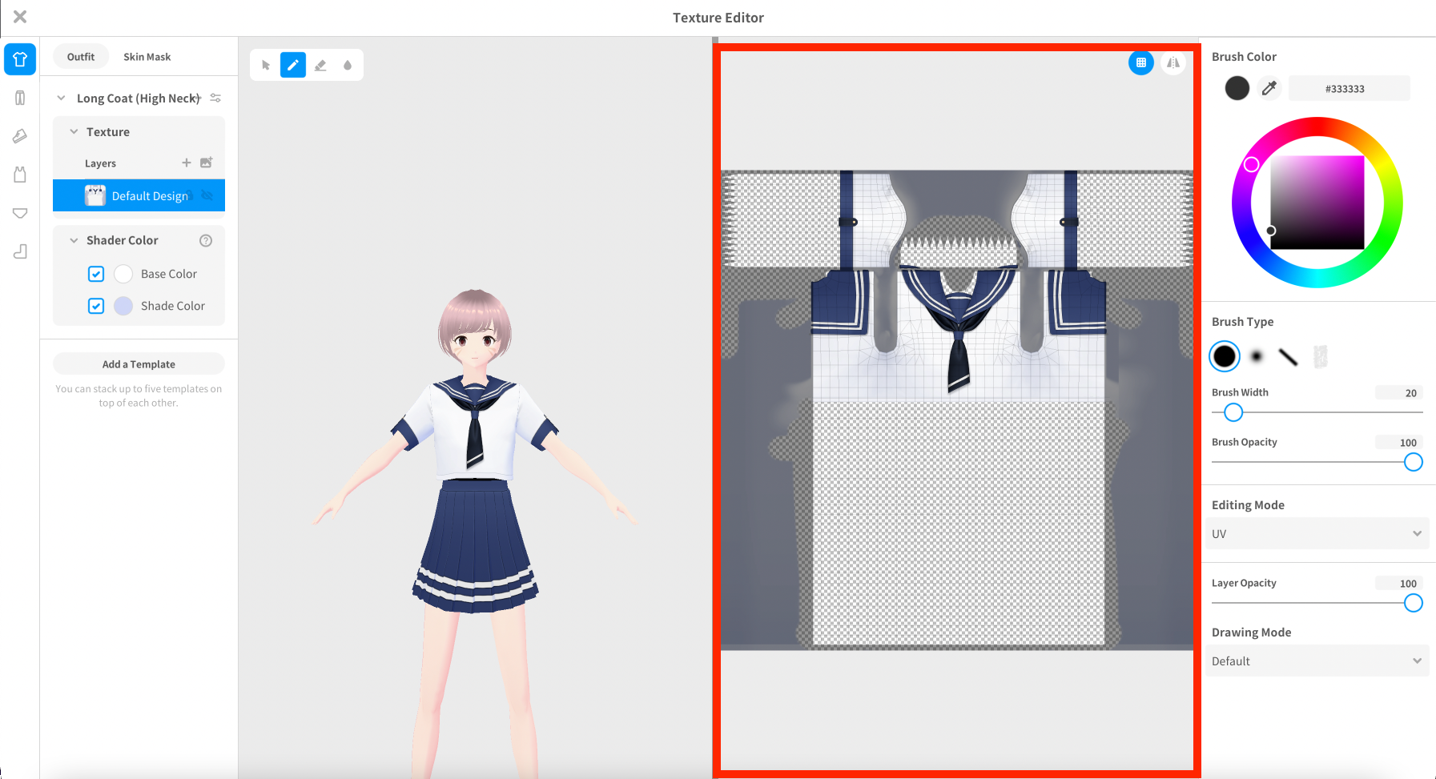Click the brush color hex input field

click(1349, 89)
